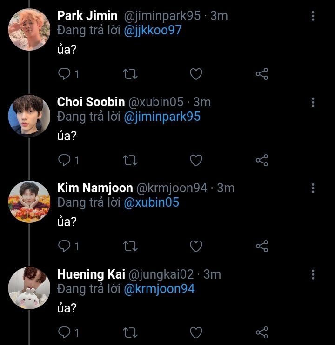Image resolution: width=335 pixels, height=345 pixels.
Task: Open the @jjkkoo97 mention link
Action: [153, 31]
